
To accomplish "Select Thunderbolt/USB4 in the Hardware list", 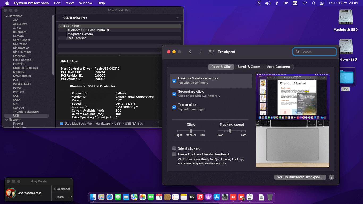I will coord(26,112).
